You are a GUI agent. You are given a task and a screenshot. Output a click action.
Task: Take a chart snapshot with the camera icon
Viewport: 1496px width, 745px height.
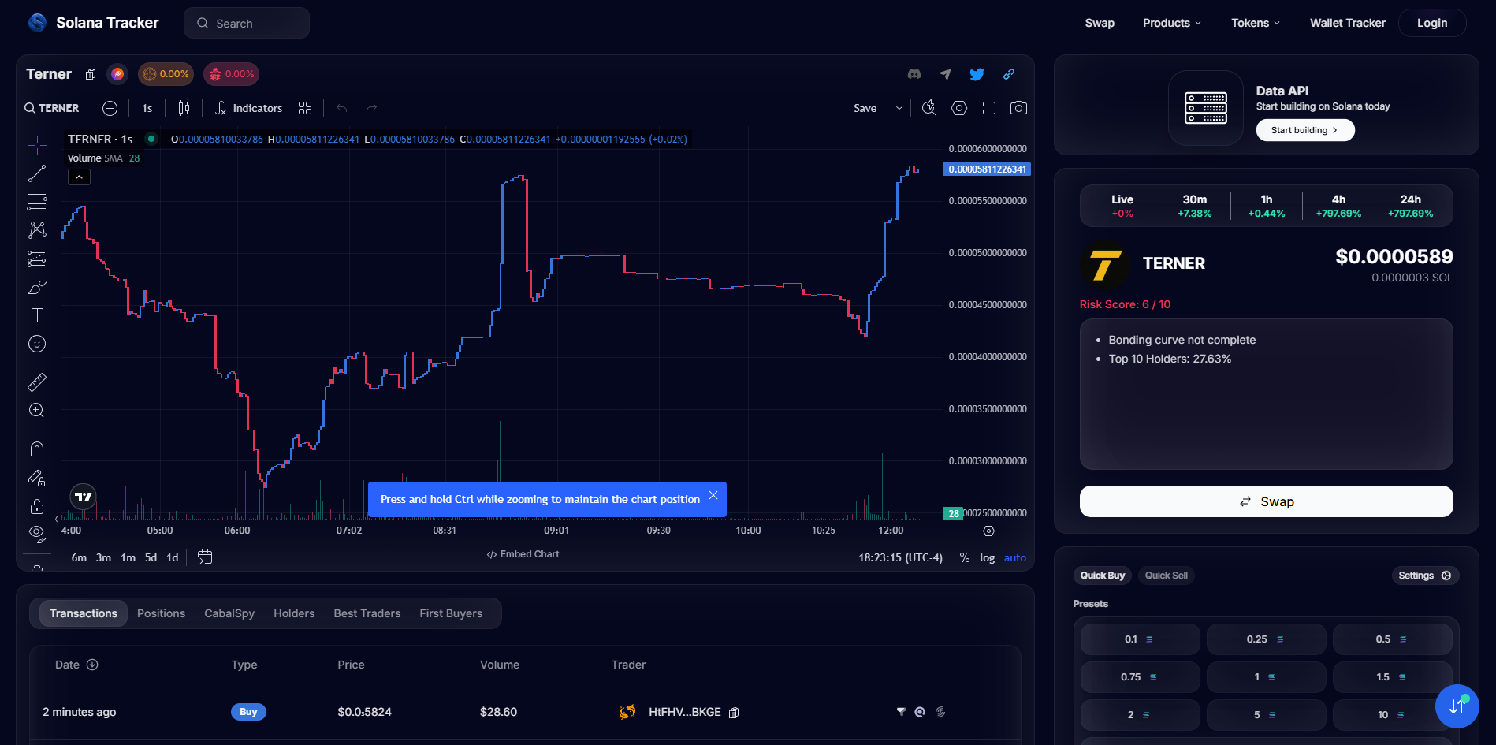1018,108
